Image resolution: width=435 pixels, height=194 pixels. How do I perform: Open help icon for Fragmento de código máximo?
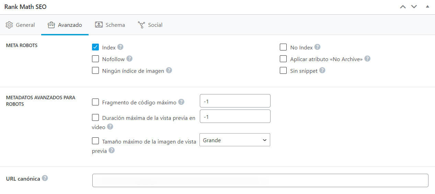pyautogui.click(x=181, y=102)
